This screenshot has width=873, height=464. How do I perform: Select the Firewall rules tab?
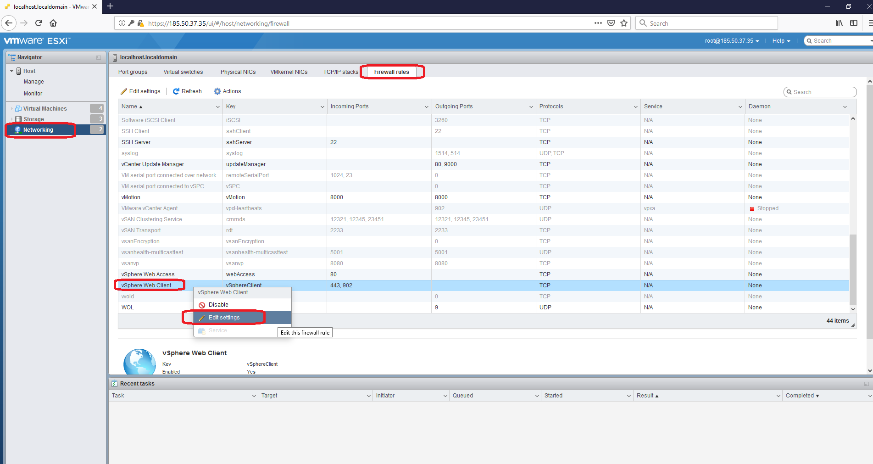[x=391, y=72]
